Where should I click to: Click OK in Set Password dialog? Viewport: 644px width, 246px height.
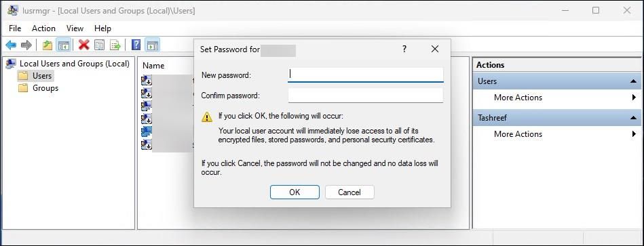click(x=295, y=192)
